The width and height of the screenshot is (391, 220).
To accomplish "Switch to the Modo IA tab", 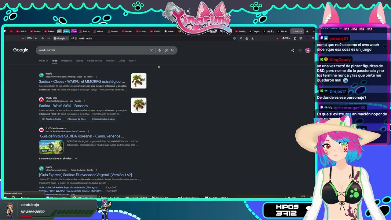I will coord(43,61).
